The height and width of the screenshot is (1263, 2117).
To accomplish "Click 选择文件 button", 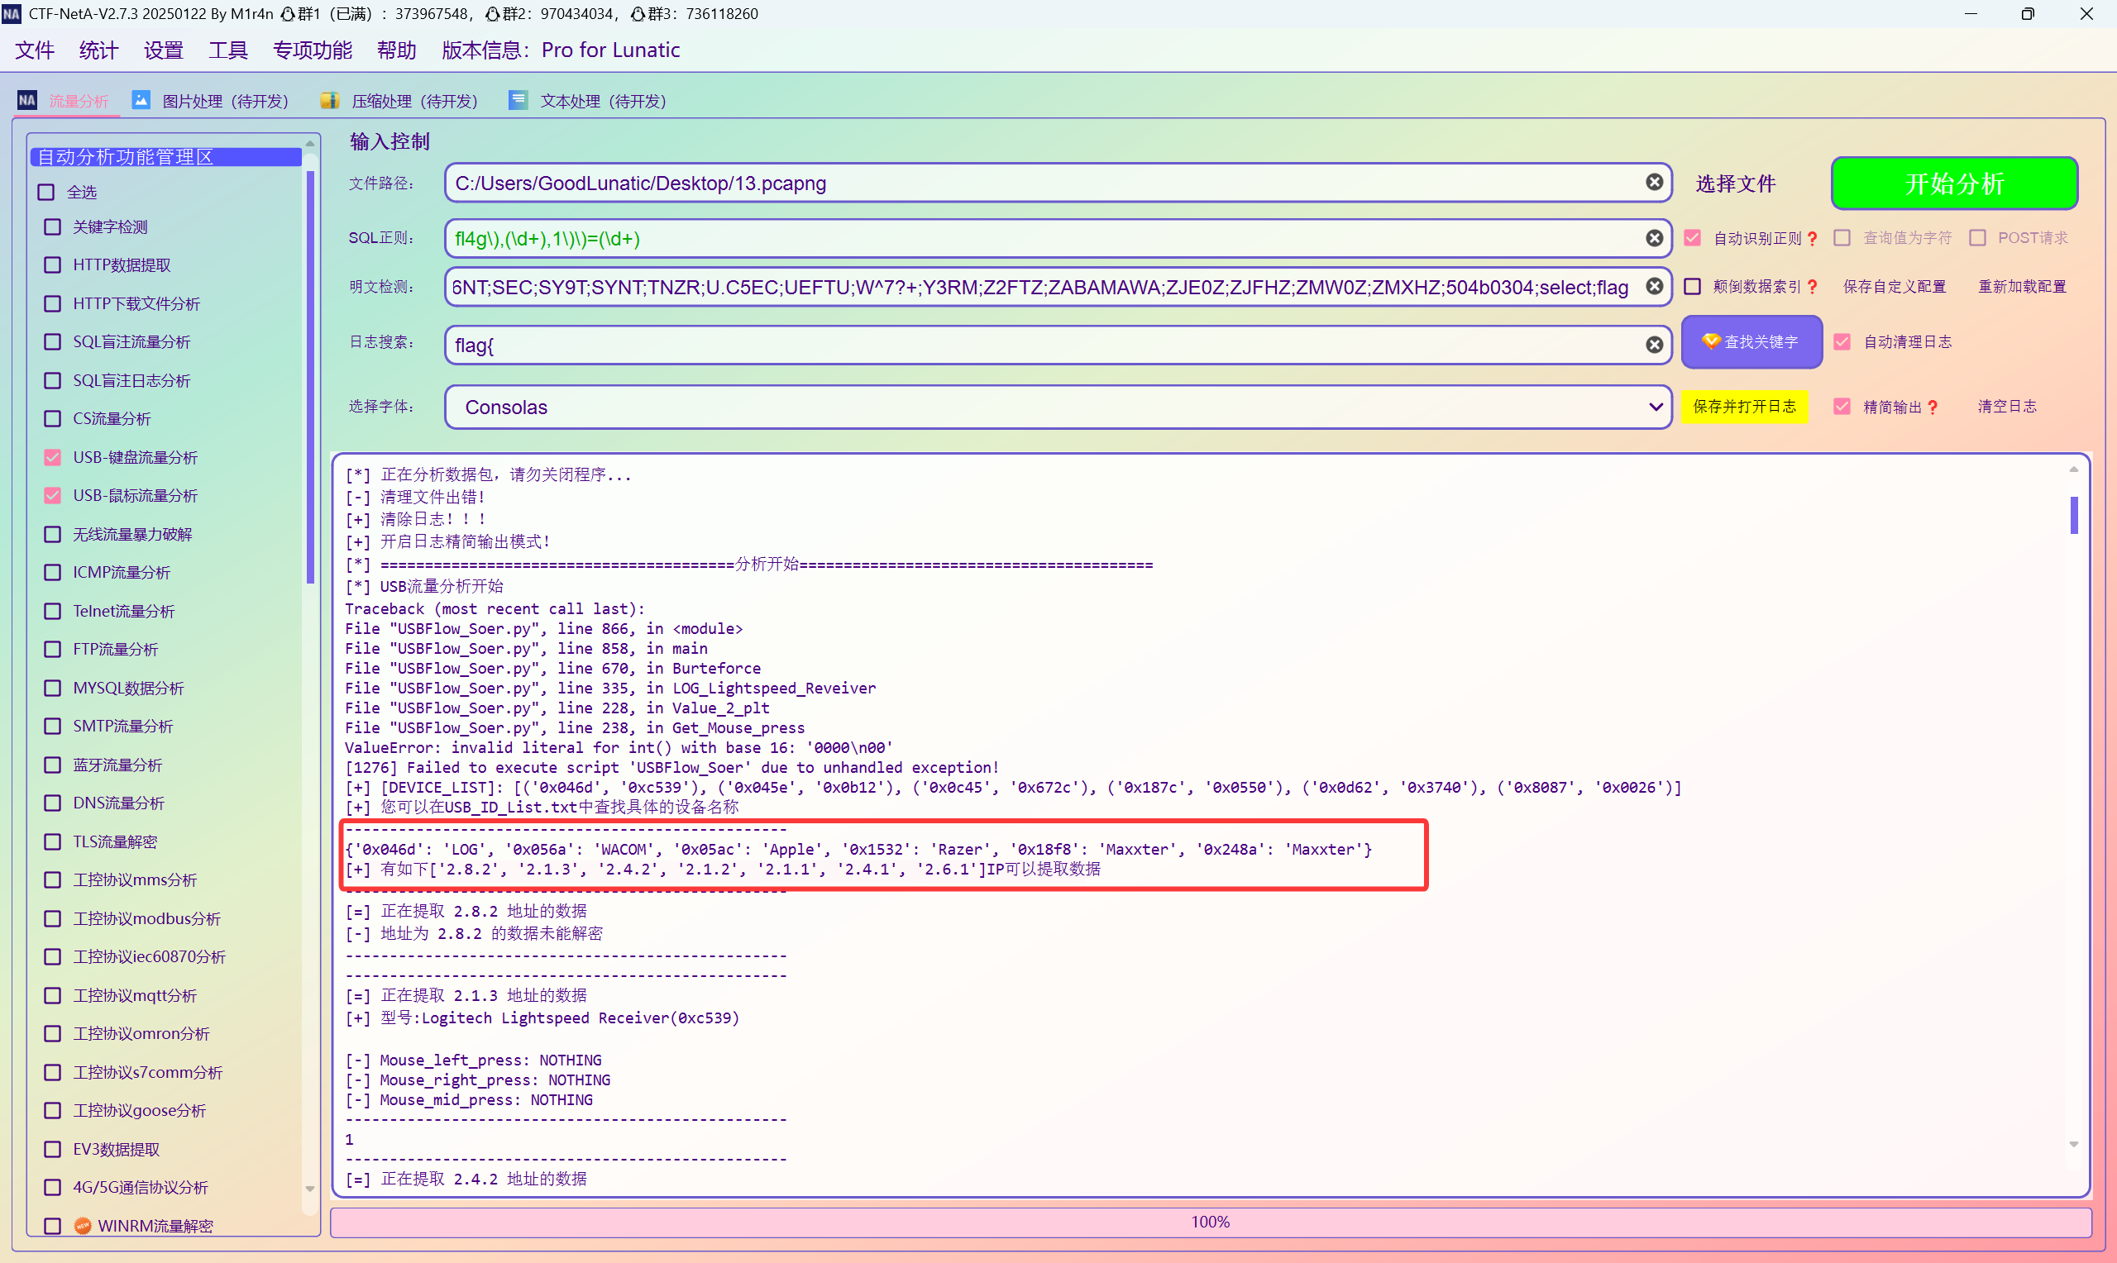I will coord(1735,183).
